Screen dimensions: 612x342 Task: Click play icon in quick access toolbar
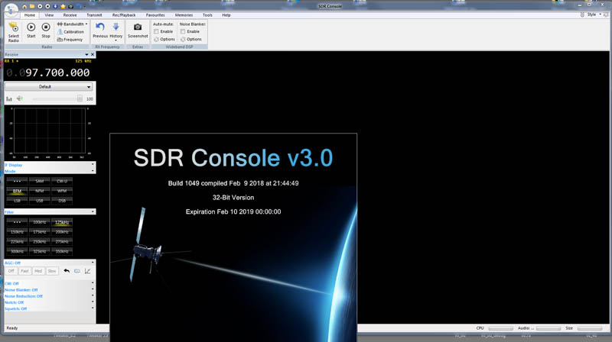[x=40, y=6]
